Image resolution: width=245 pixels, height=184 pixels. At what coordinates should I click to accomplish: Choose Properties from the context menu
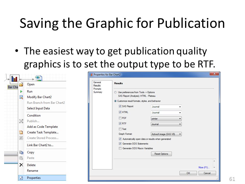(42, 178)
